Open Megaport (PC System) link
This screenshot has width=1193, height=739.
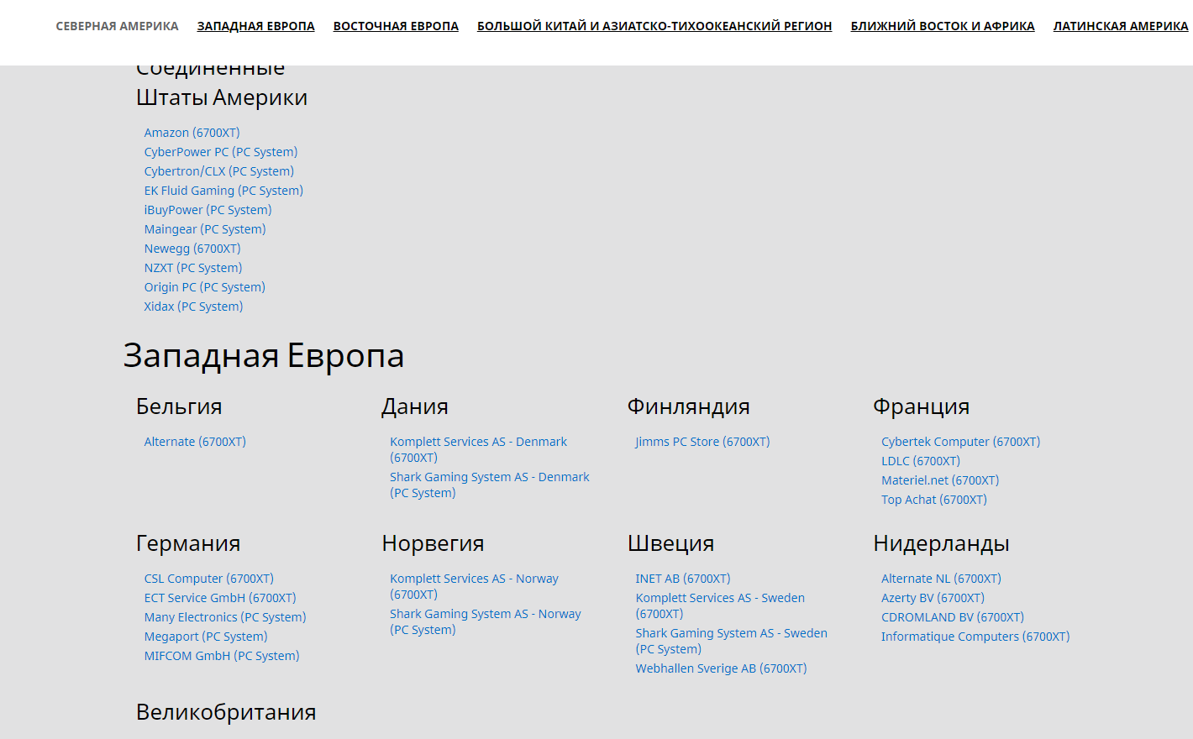click(x=206, y=637)
